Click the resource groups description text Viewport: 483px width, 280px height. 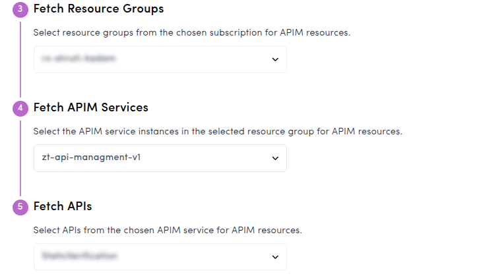click(191, 32)
